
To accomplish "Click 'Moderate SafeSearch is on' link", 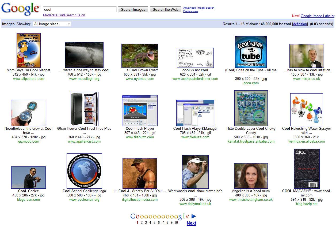I will pyautogui.click(x=64, y=15).
